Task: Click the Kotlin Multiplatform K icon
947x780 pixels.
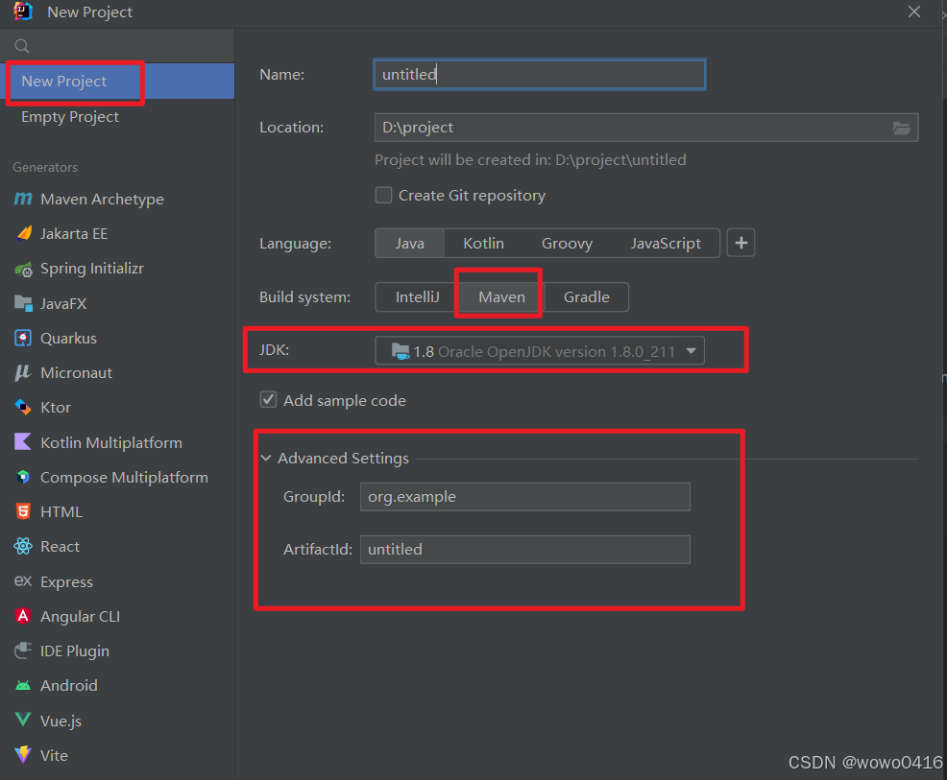Action: coord(23,442)
